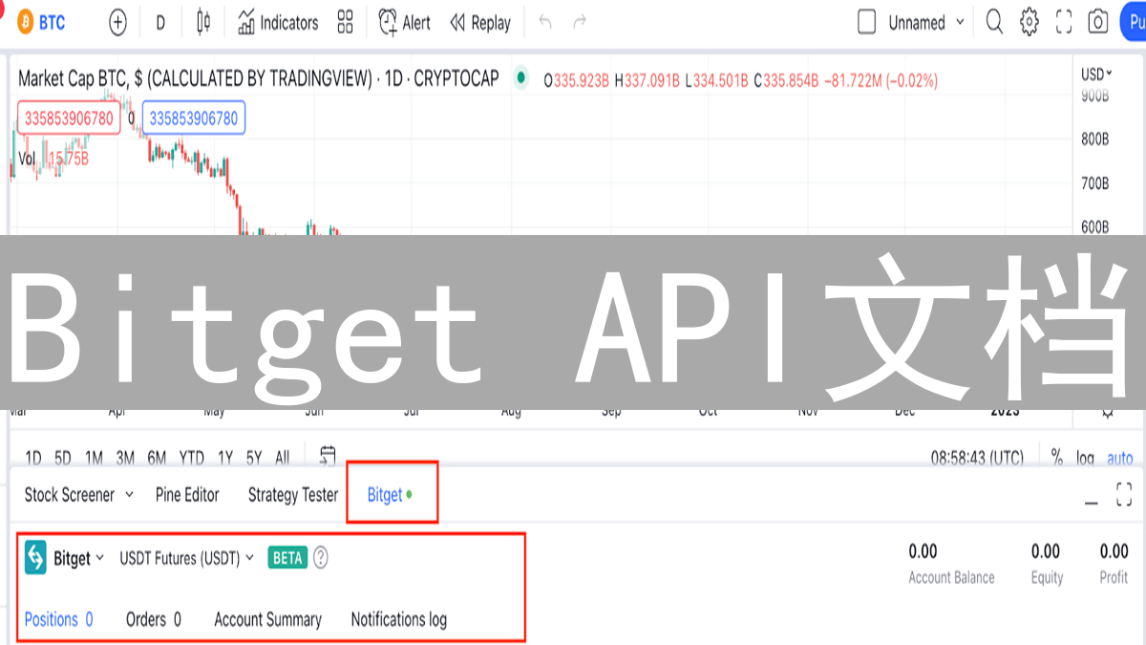Select the Orders 0 tab
1146x645 pixels.
154,619
